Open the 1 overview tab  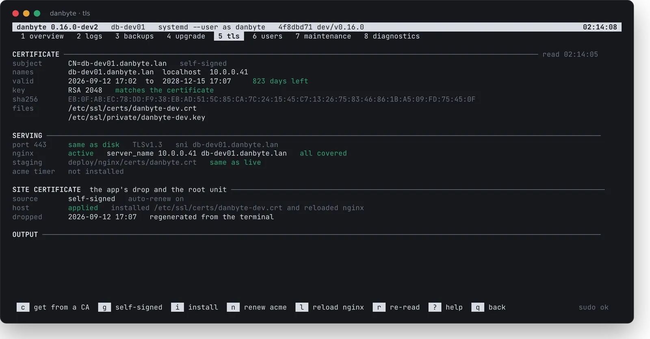[42, 36]
